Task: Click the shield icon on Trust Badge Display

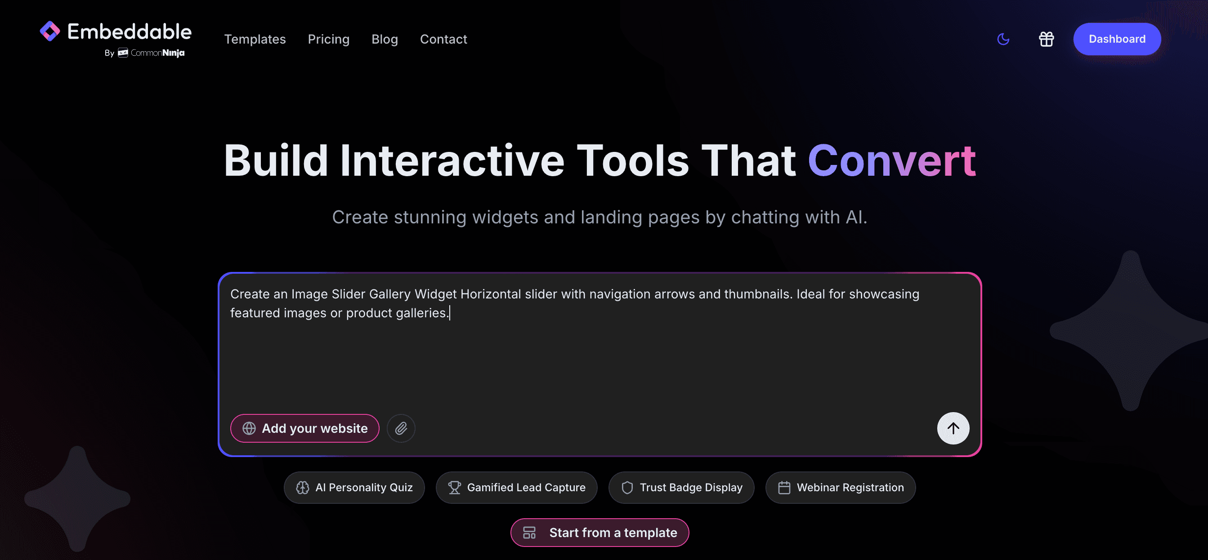Action: tap(627, 487)
